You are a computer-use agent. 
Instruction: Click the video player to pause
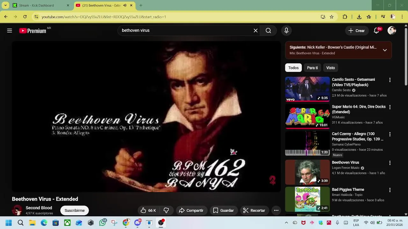click(146, 116)
